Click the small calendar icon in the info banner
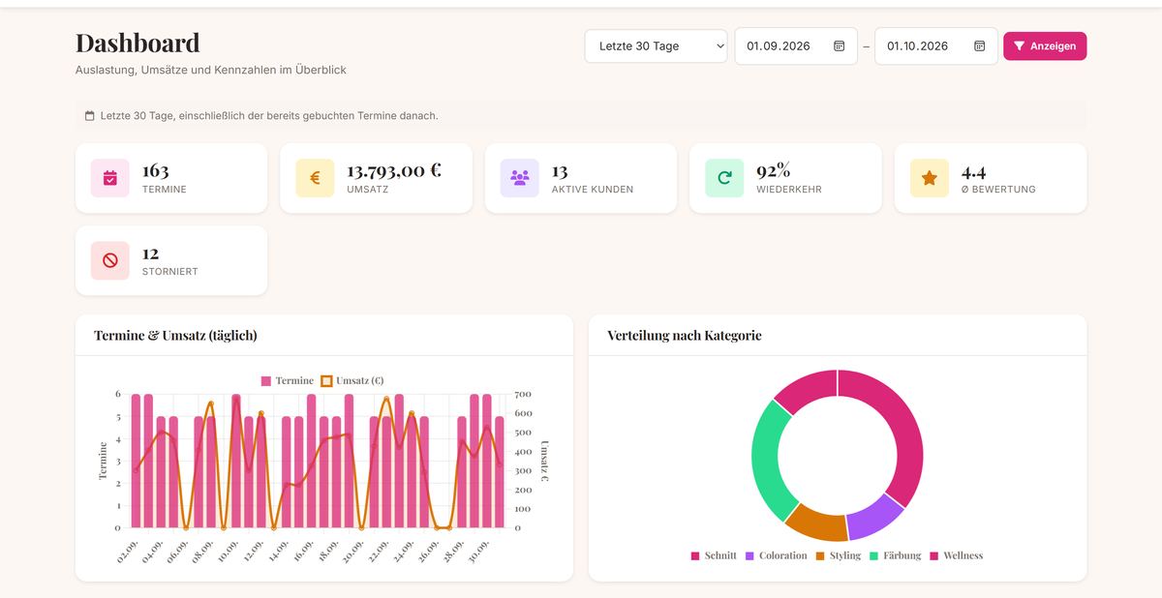This screenshot has width=1162, height=598. tap(90, 115)
